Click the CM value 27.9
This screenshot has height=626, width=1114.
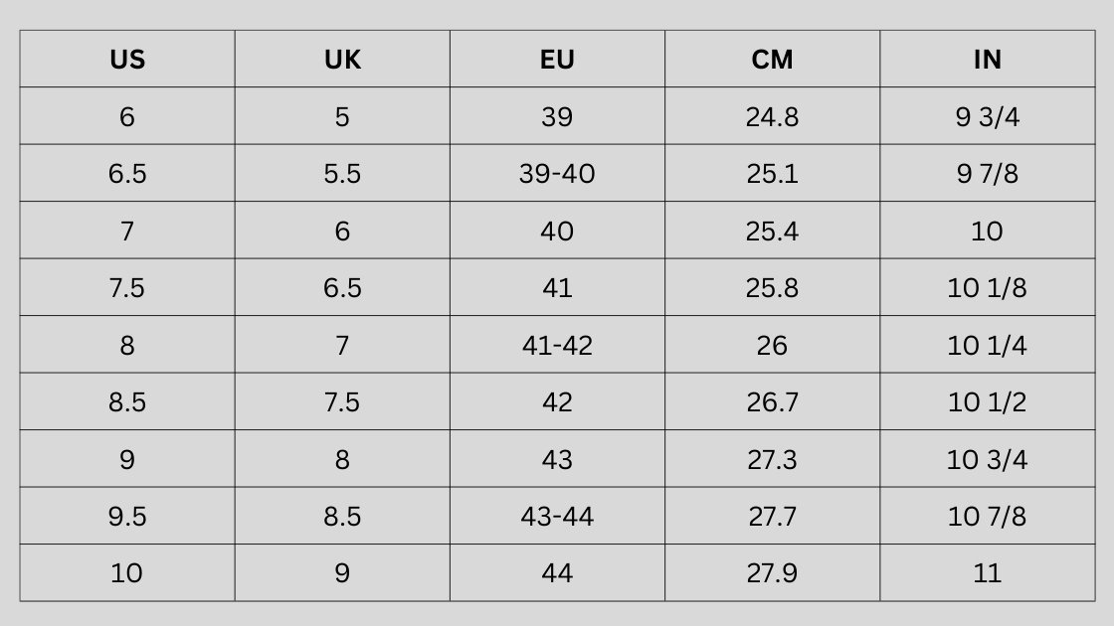[772, 573]
